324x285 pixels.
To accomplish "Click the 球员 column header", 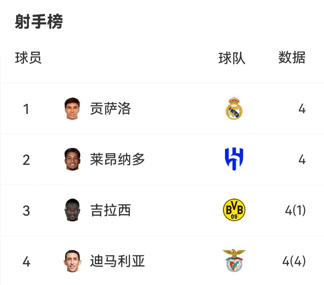I will 28,58.
